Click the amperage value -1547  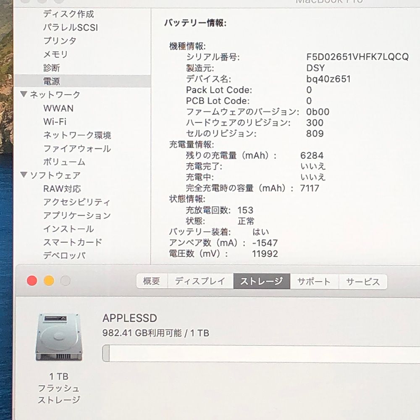tap(265, 243)
